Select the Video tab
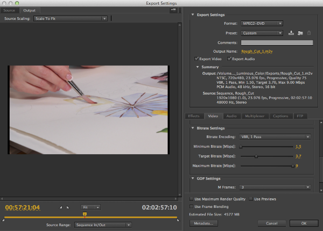 (213, 116)
